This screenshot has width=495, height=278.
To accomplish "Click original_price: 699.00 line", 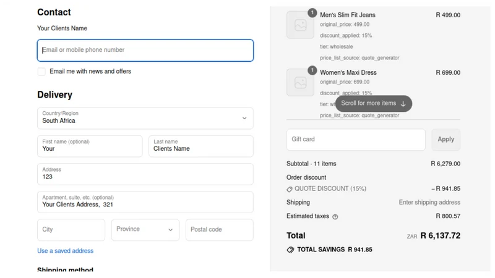I will [345, 82].
